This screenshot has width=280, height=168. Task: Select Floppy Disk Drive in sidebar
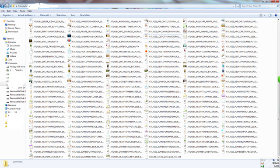pos(17,67)
